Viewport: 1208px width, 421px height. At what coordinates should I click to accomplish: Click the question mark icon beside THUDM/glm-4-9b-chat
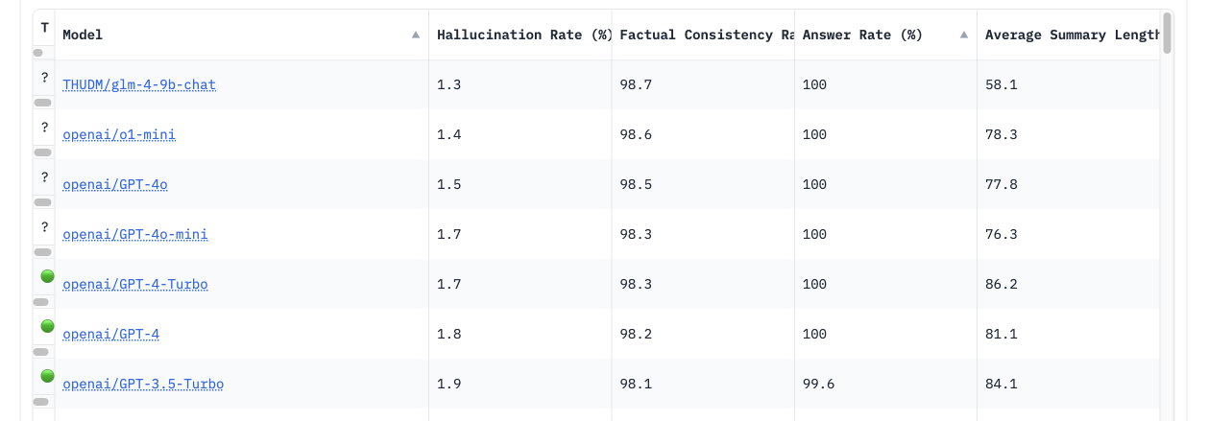tap(44, 77)
